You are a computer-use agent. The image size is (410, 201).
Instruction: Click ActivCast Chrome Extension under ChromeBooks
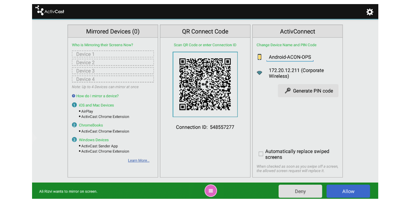105,131
